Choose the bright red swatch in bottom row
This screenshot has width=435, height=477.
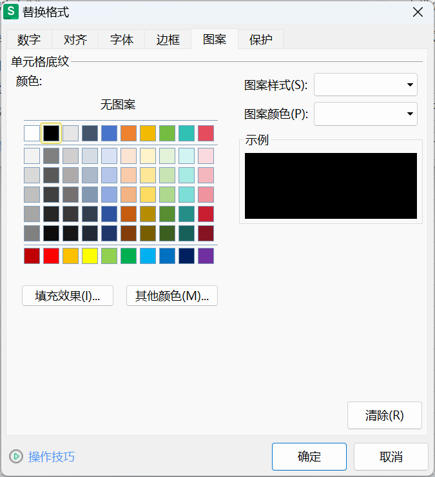click(52, 256)
